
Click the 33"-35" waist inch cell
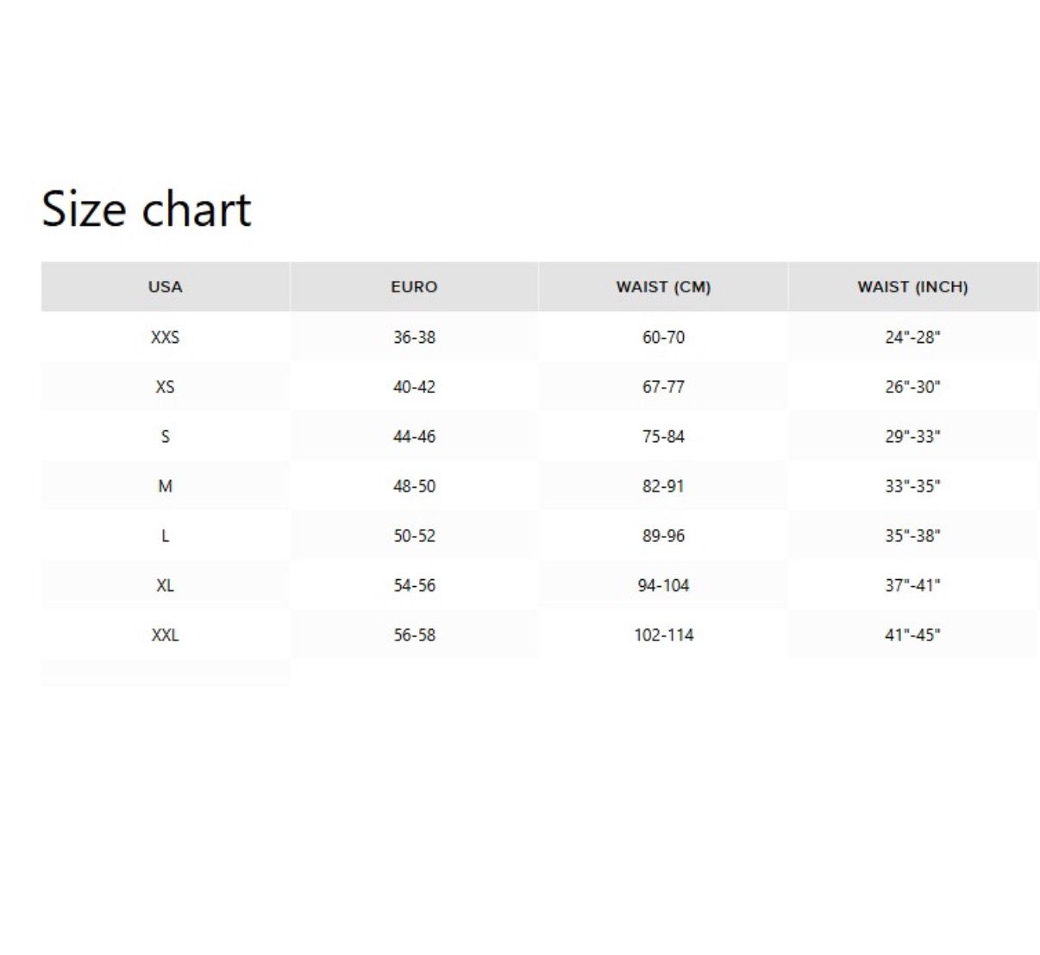912,486
